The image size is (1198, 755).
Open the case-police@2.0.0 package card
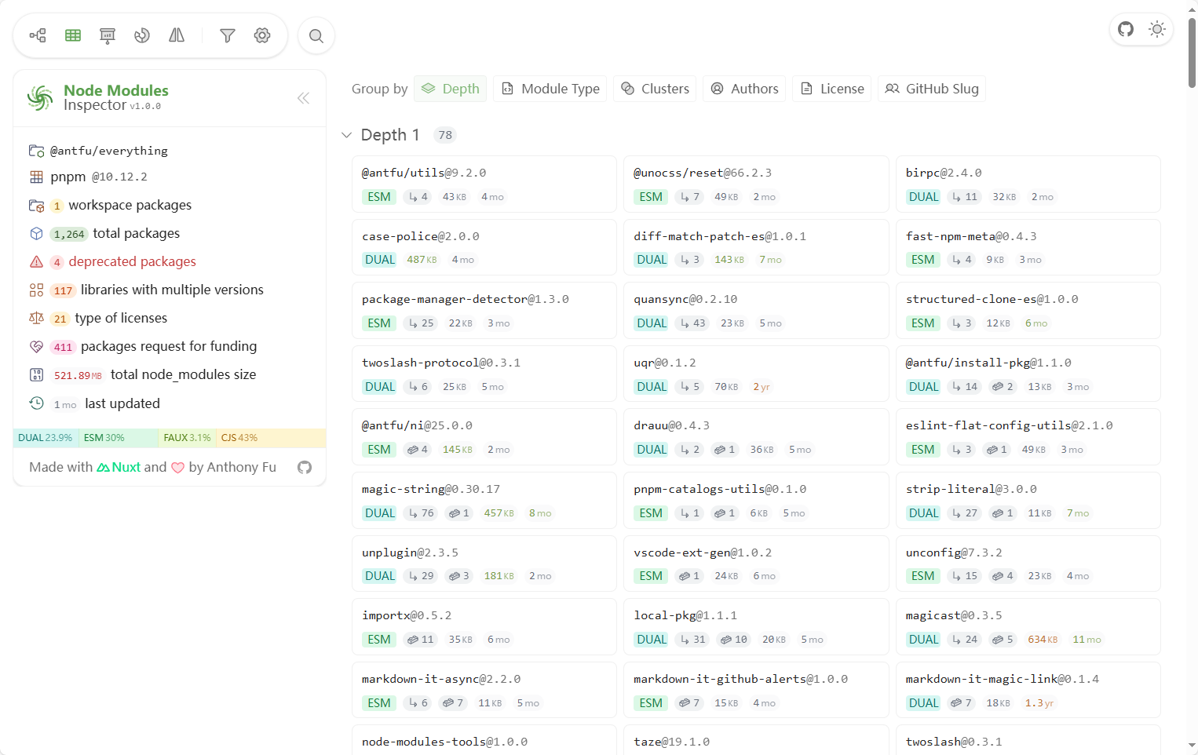484,247
